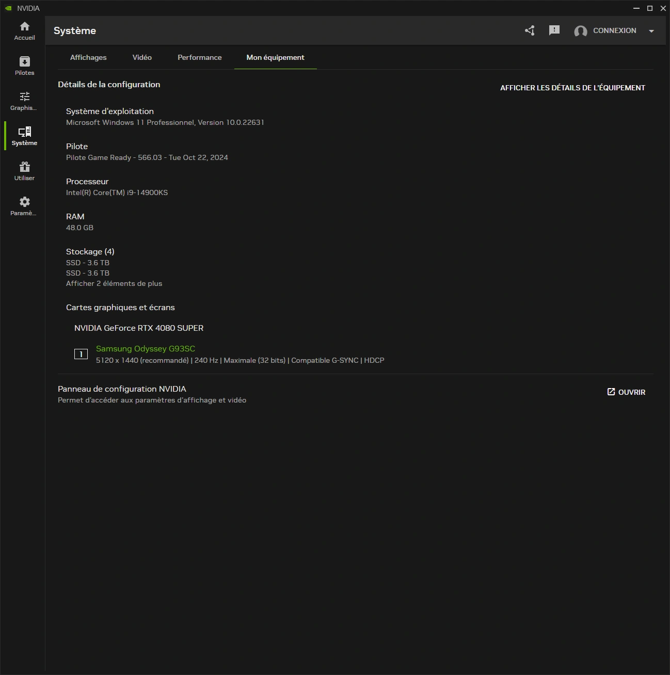Screen dimensions: 670x675
Task: Switch to the Affichages tab
Action: [x=88, y=57]
